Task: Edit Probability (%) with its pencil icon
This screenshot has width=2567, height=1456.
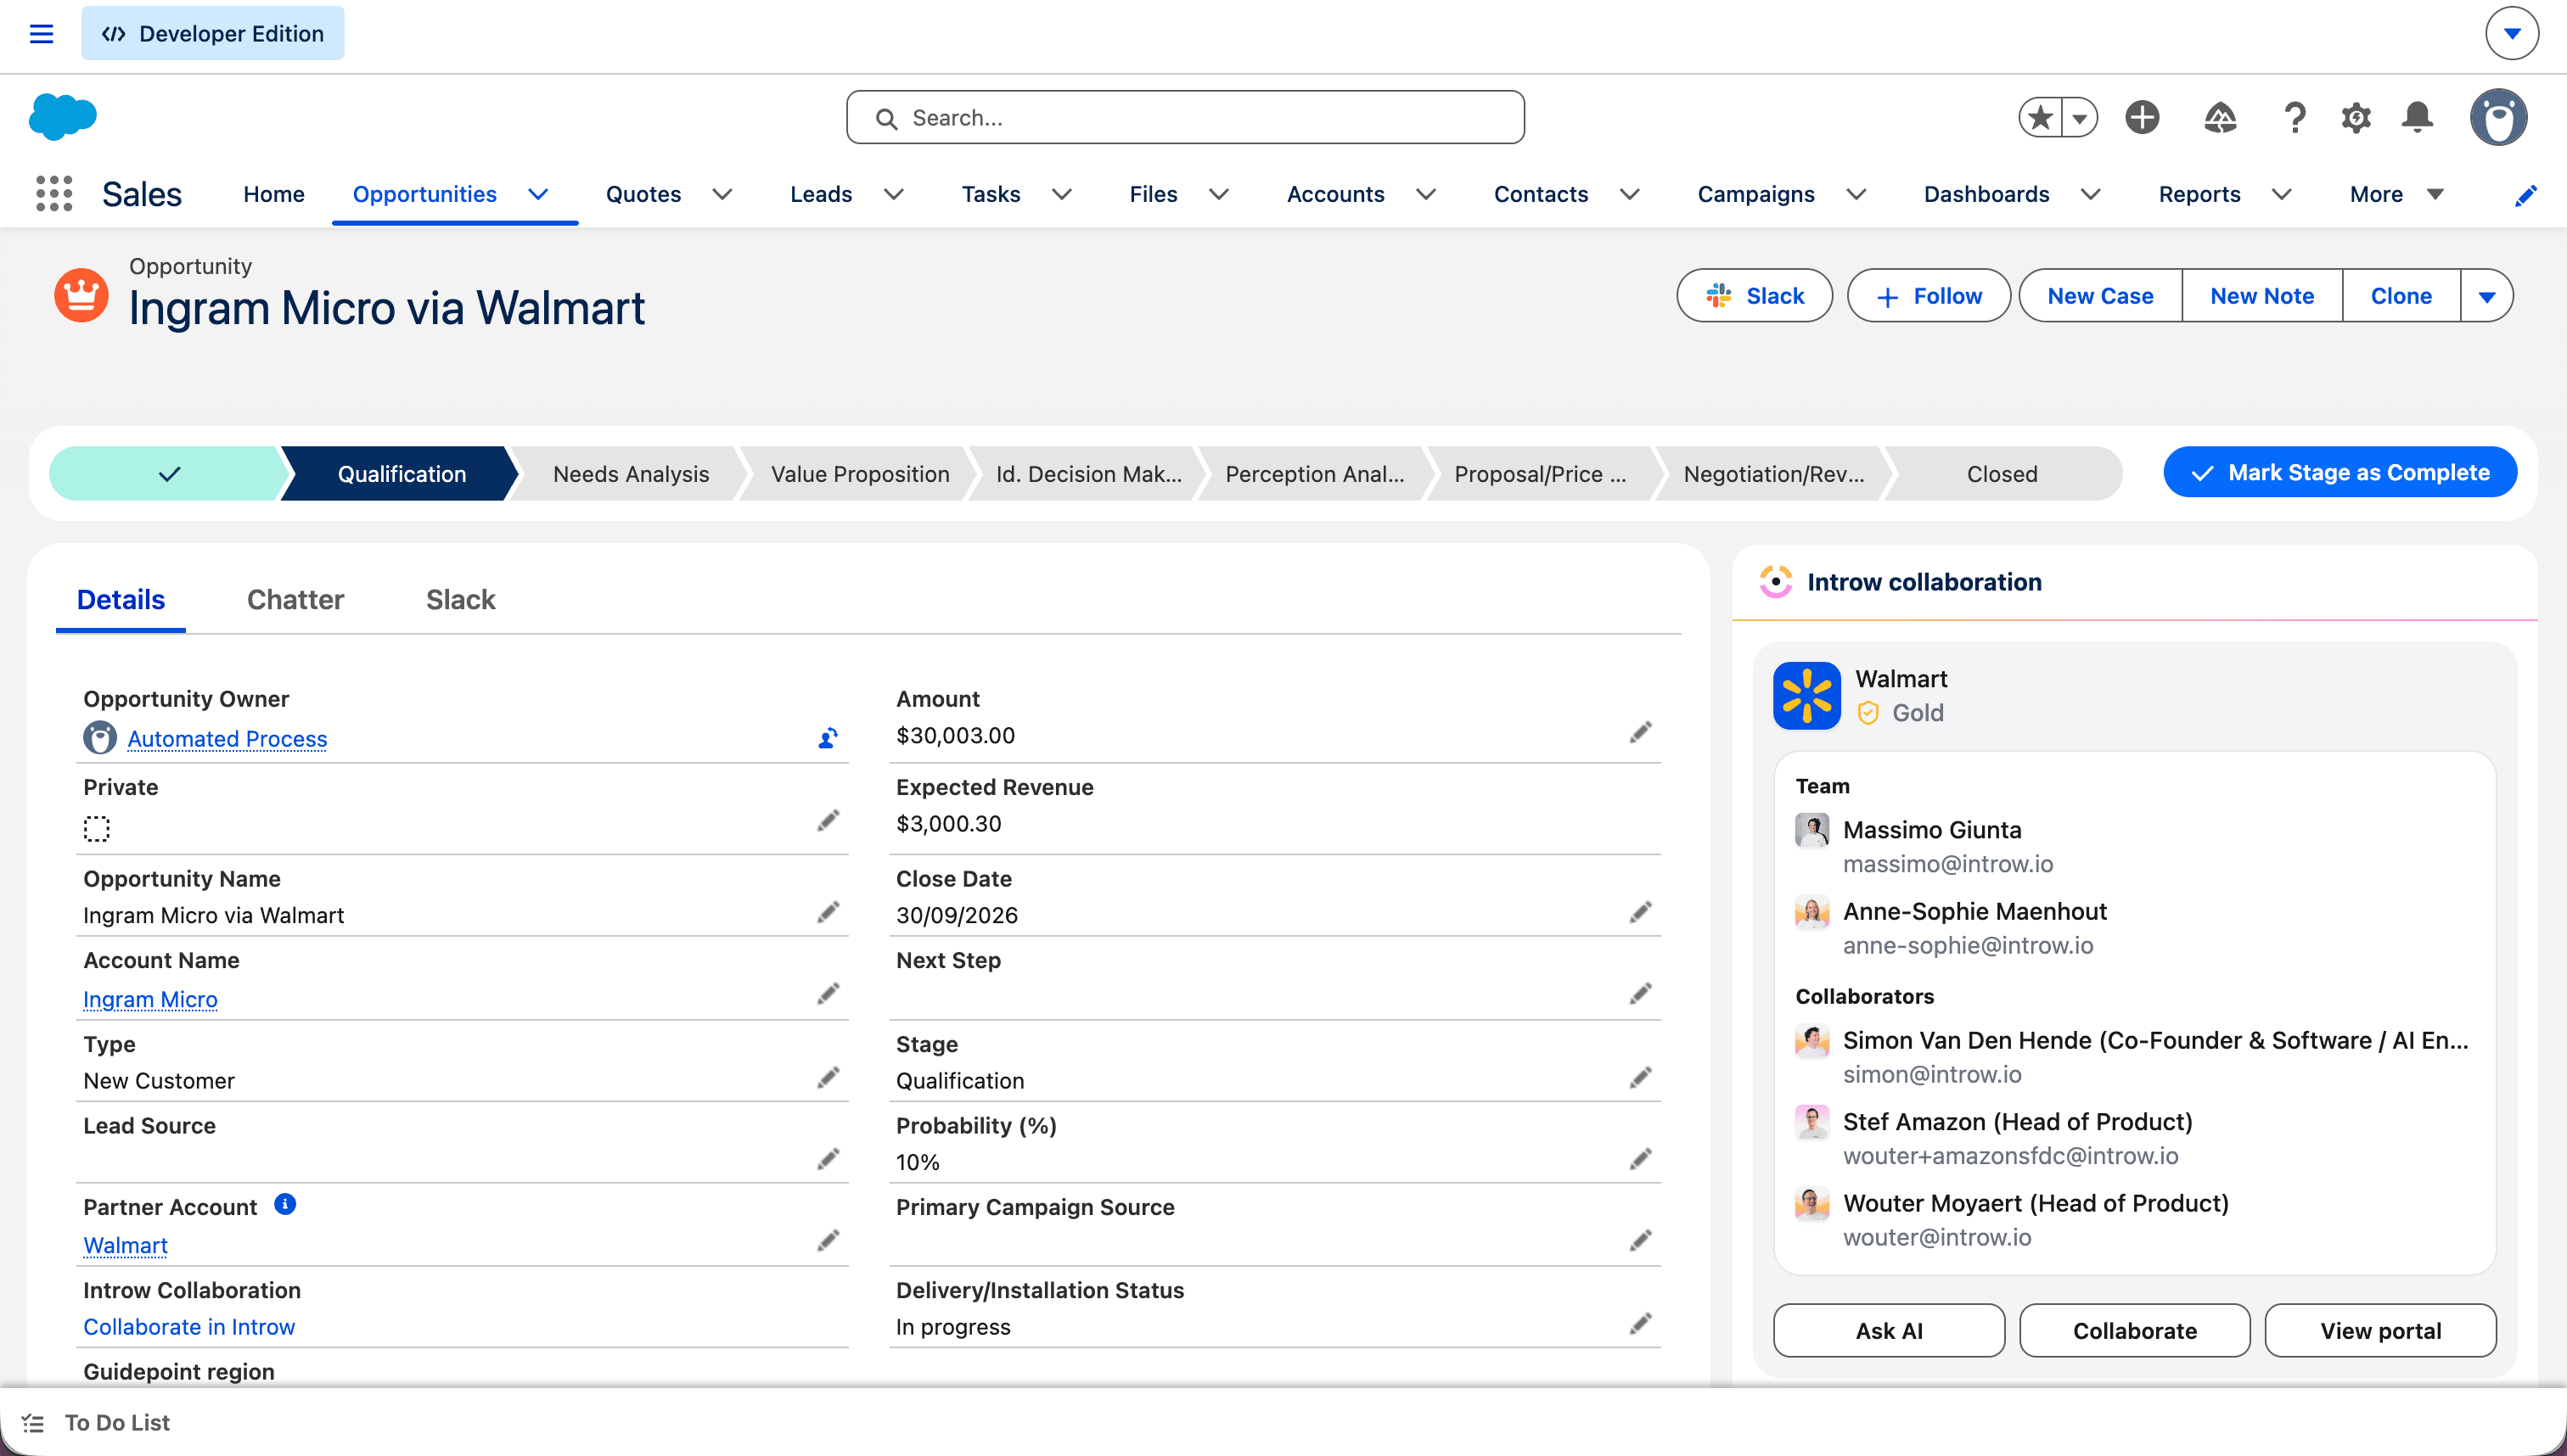Action: 1641,1160
